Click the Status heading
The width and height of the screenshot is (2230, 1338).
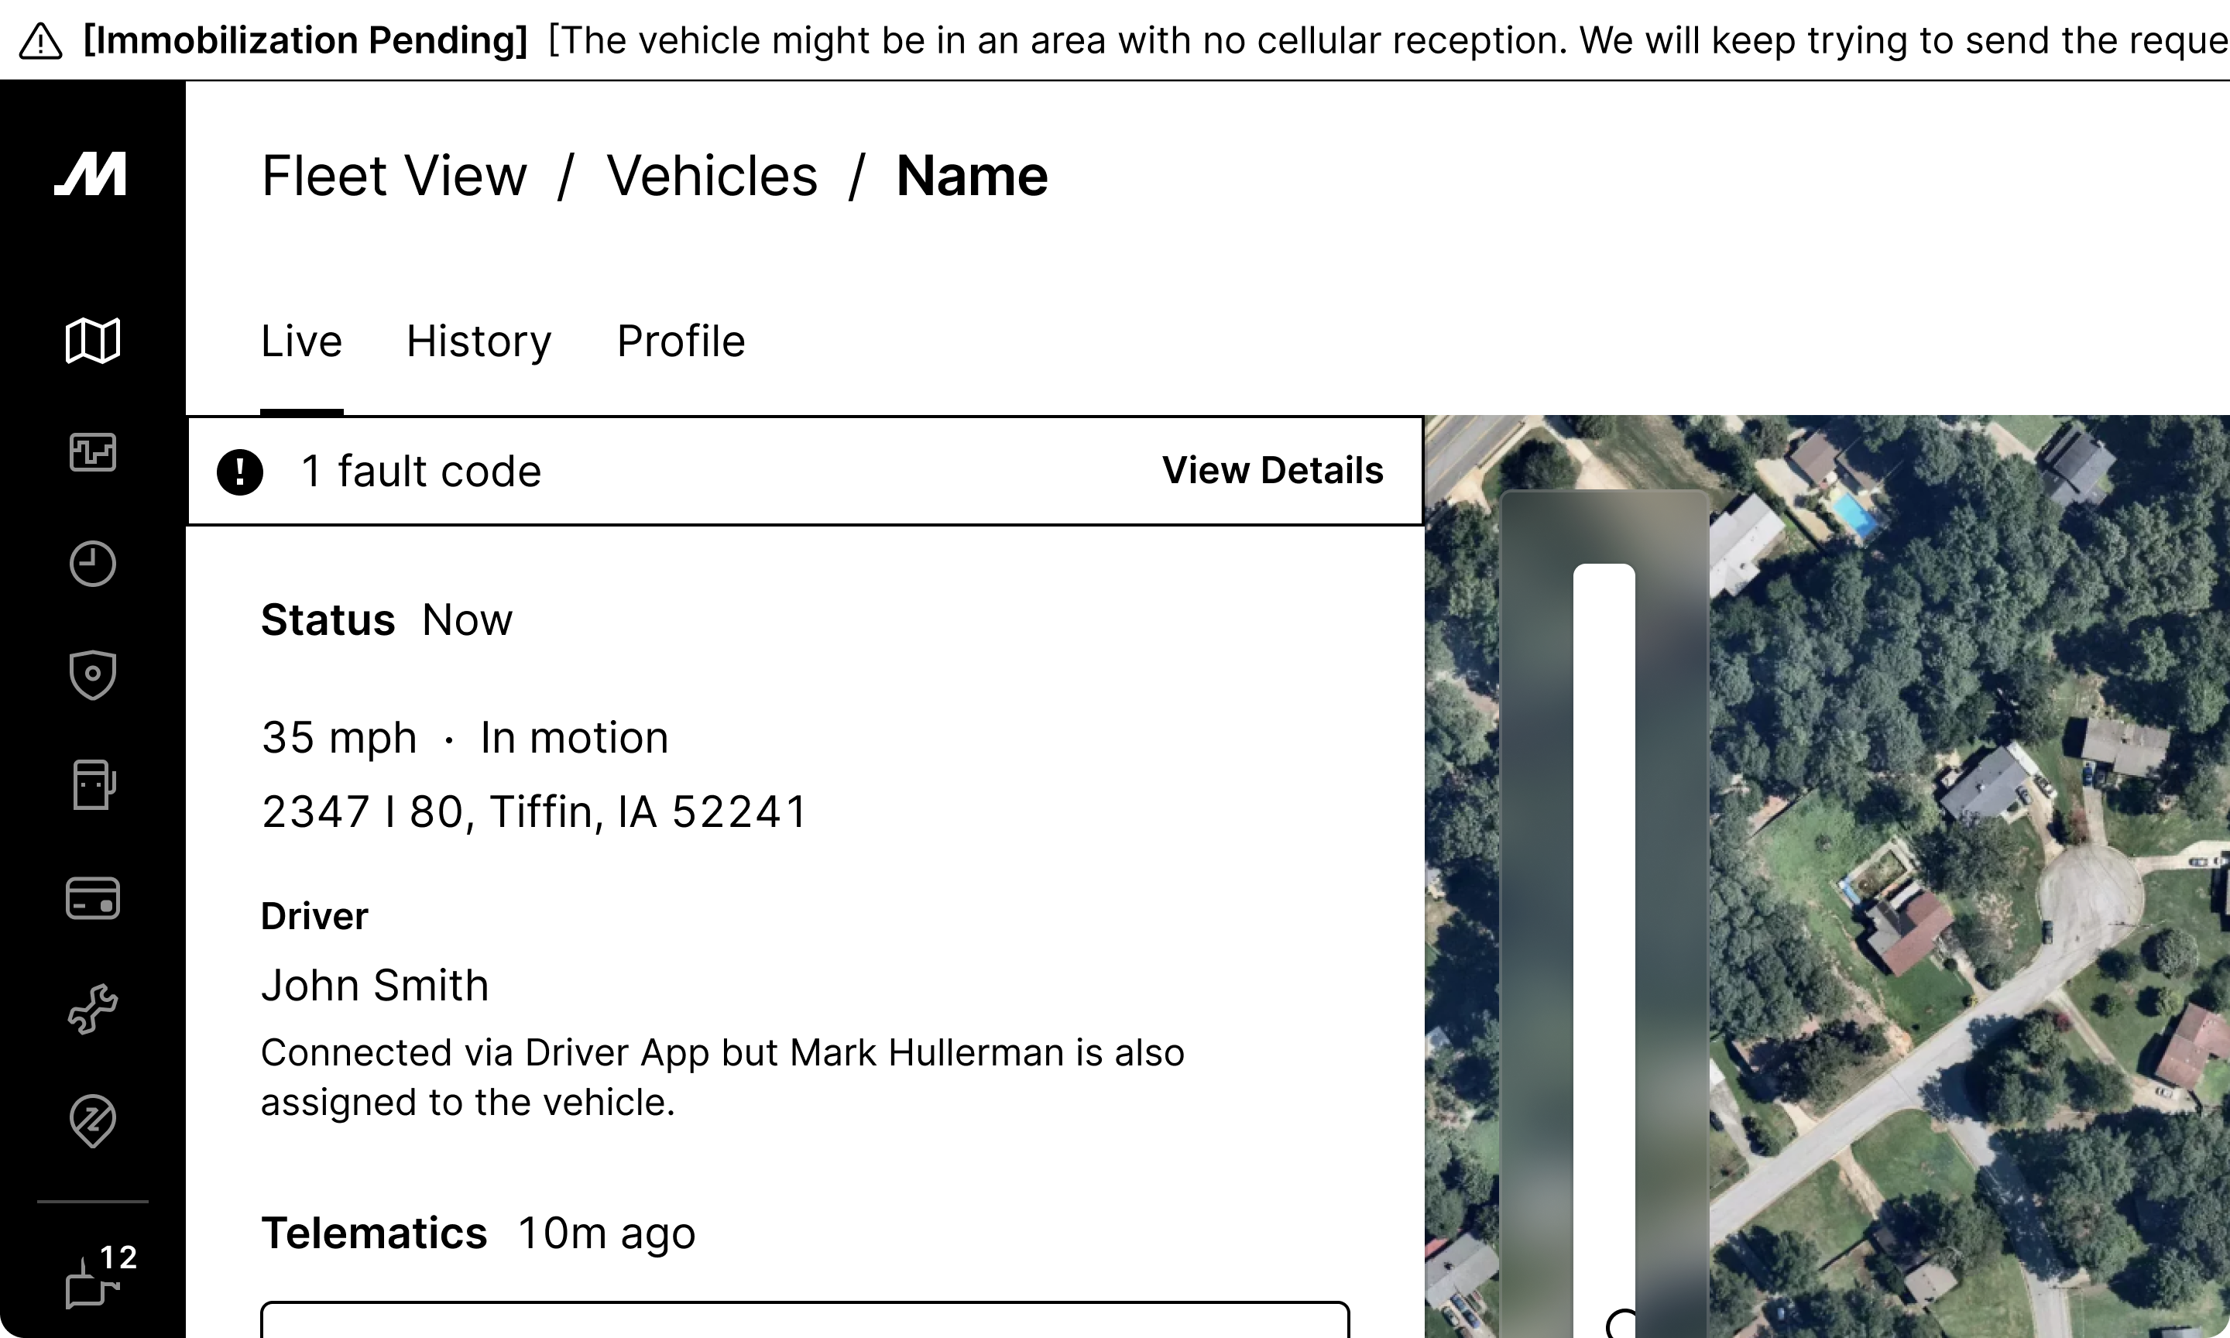point(328,619)
